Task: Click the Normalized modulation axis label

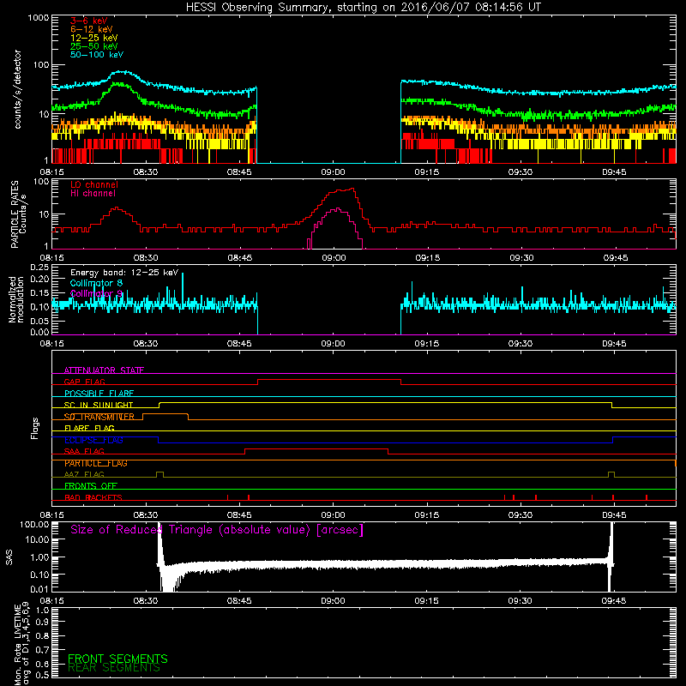Action: pos(16,299)
